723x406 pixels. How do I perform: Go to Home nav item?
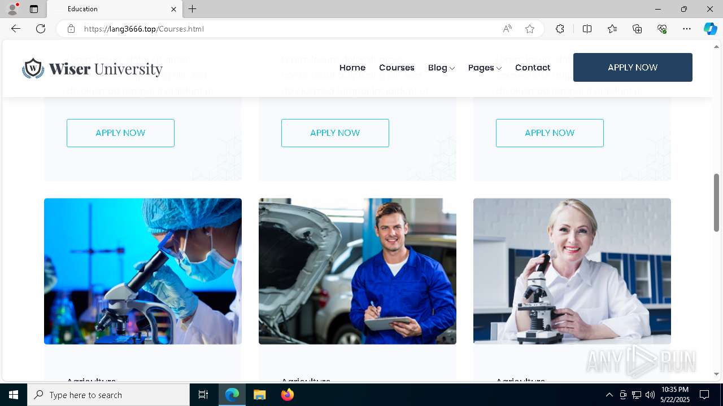tap(352, 68)
